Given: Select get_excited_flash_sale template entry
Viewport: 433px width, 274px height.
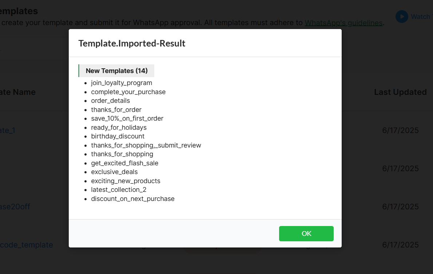Looking at the screenshot, I should [124, 163].
